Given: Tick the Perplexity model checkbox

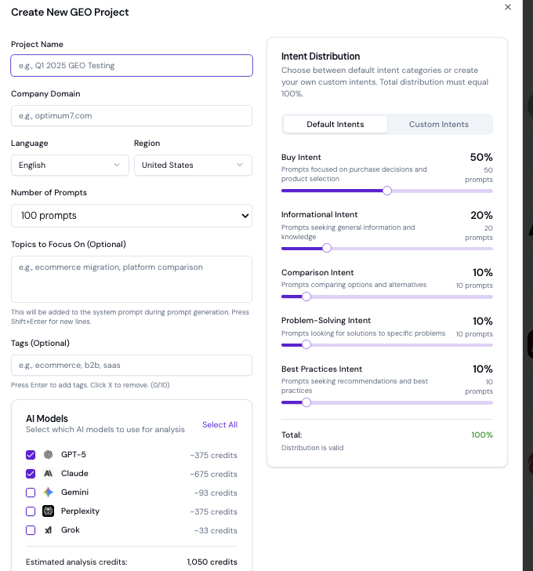Looking at the screenshot, I should point(31,511).
